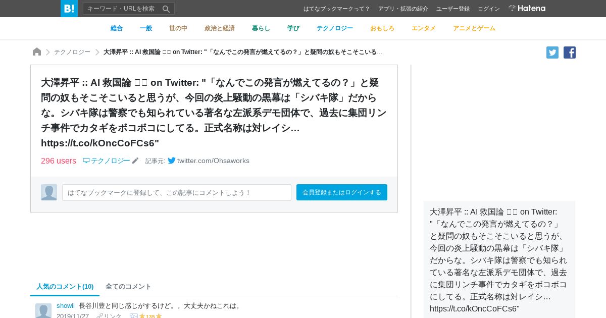Click 会員登録またはログインする button

342,192
